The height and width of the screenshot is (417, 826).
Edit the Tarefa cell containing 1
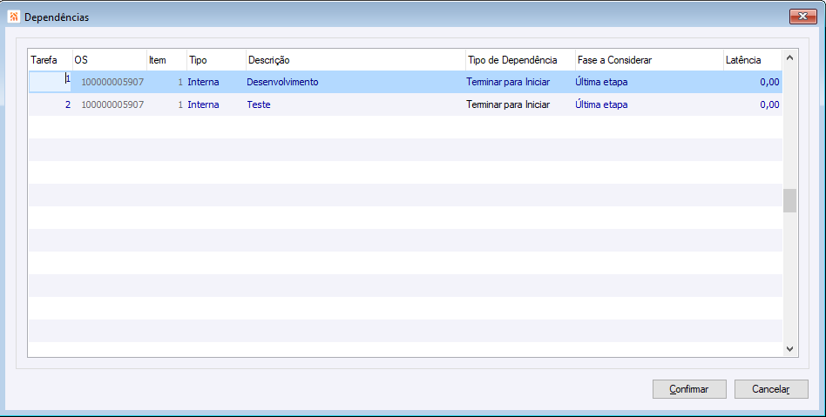click(51, 82)
